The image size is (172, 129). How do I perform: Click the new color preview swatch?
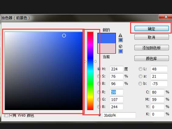point(107,38)
